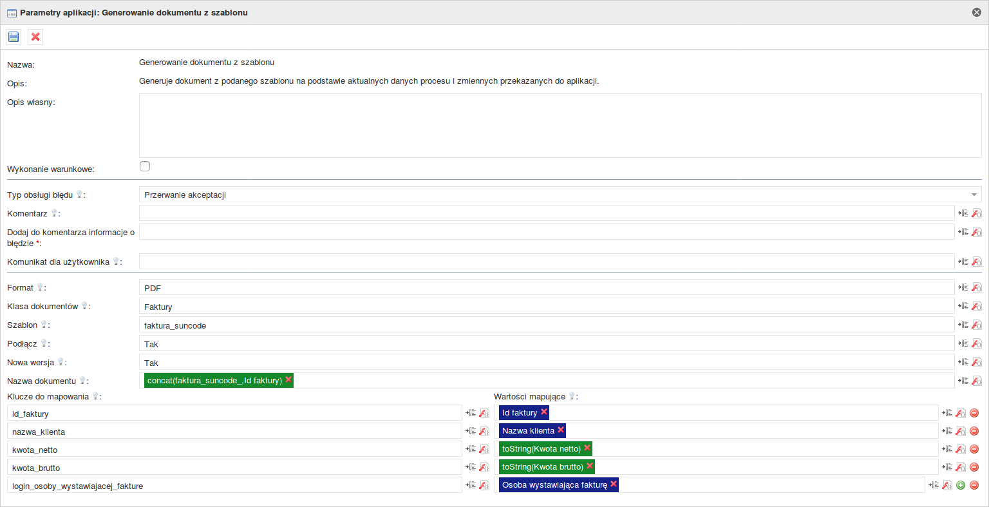Click hint bulb next to Klasa dokumentów

point(84,306)
